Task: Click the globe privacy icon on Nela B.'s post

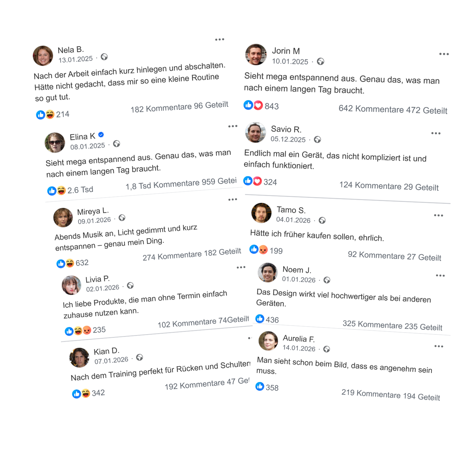Action: point(104,57)
